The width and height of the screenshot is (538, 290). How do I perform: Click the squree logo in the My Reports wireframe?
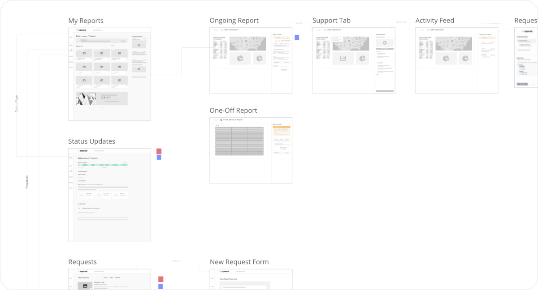coord(82,30)
